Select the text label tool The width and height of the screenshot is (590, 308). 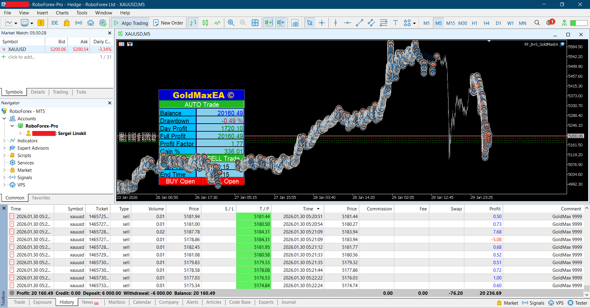point(395,23)
